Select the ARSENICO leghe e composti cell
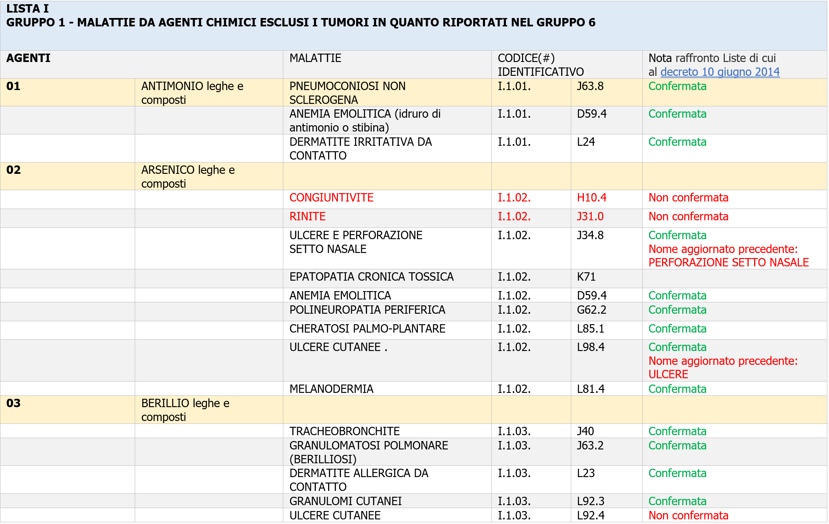829x524 pixels. click(188, 176)
